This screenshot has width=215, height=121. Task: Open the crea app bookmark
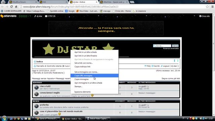pos(105,11)
